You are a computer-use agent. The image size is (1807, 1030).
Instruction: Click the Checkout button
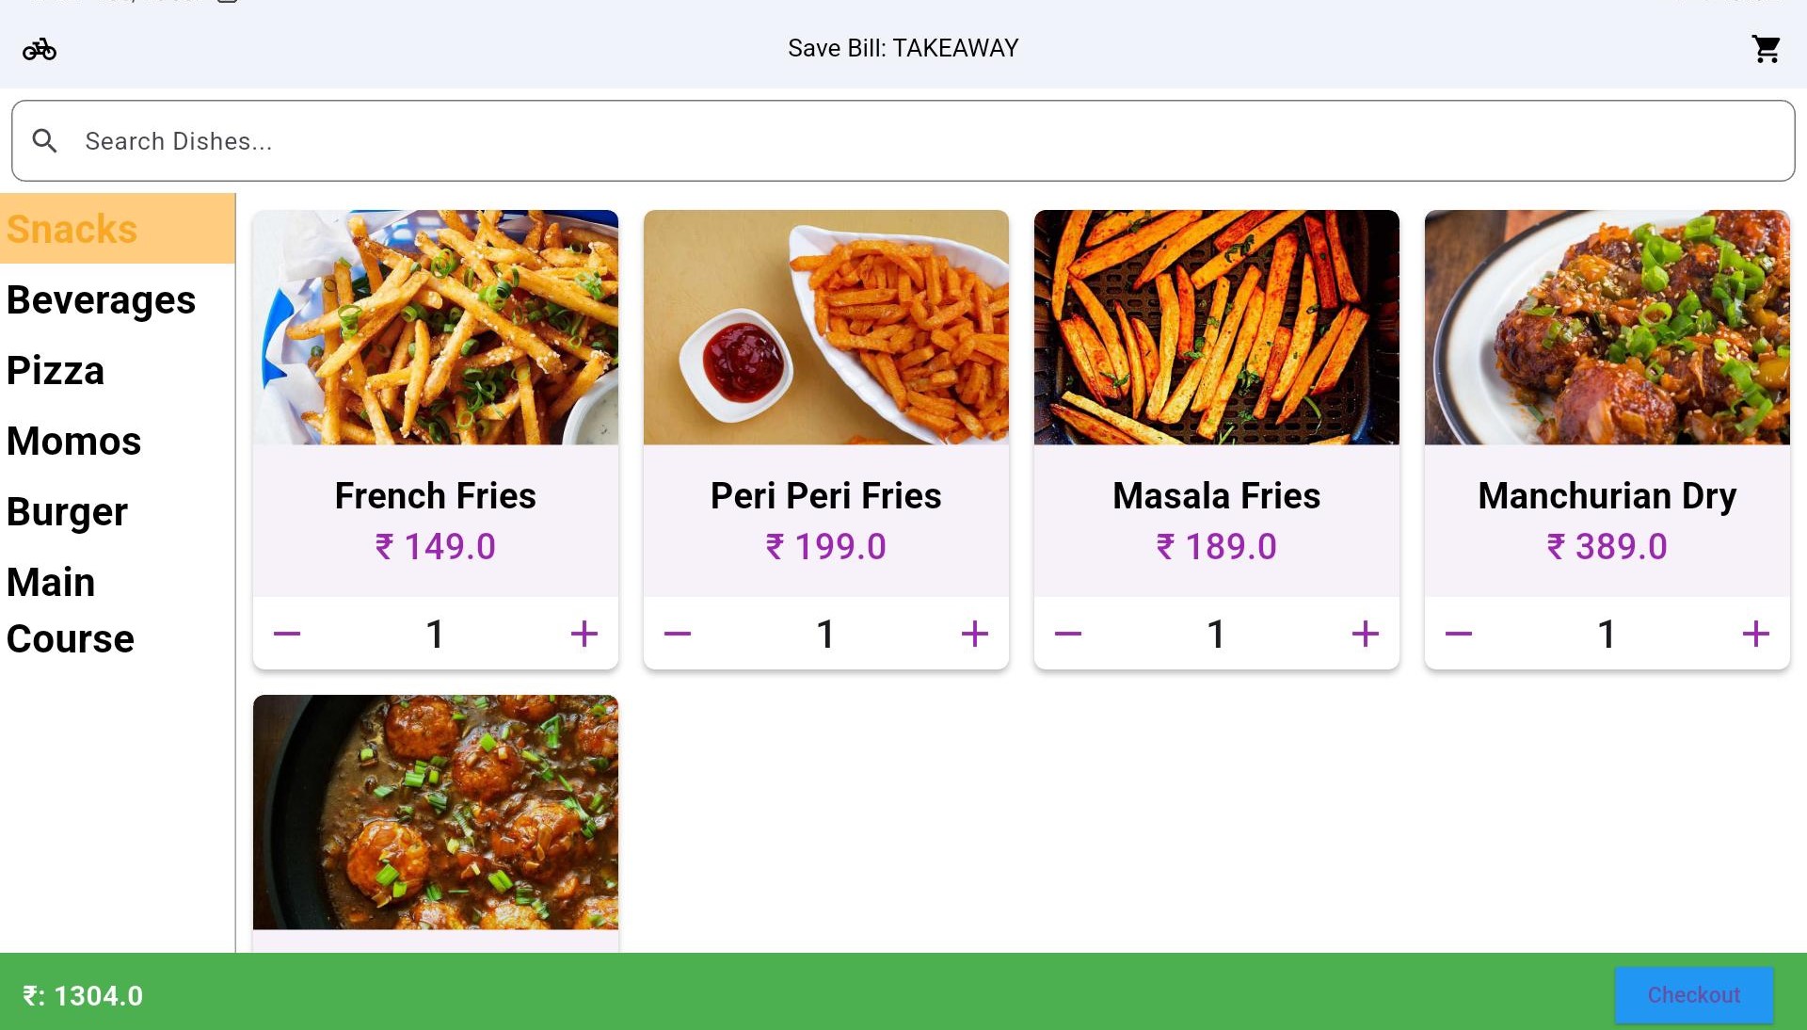(1693, 995)
